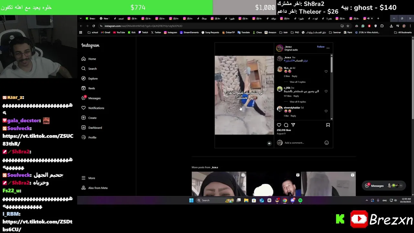Like the reel with heart icon

(279, 125)
